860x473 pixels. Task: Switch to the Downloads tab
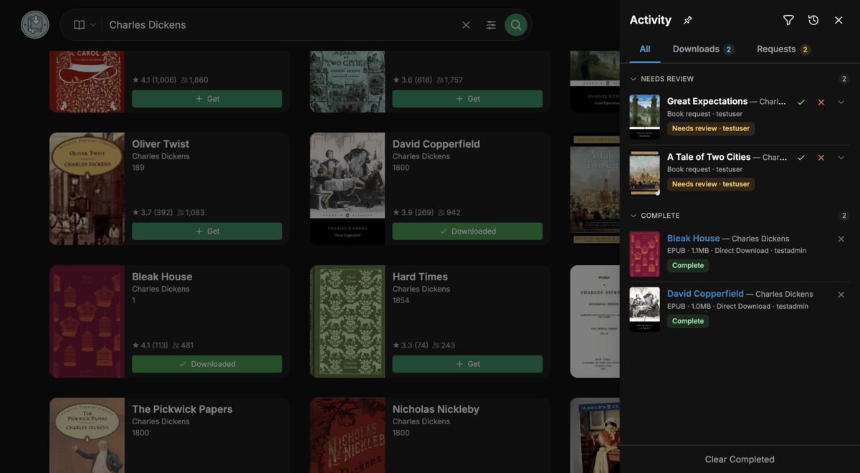[x=702, y=49]
